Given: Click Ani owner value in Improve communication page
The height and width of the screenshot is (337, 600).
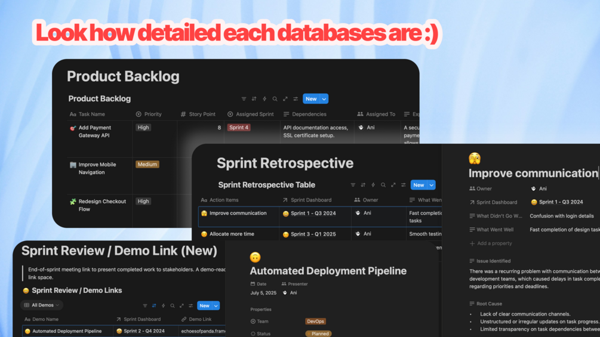Looking at the screenshot, I should click(539, 188).
